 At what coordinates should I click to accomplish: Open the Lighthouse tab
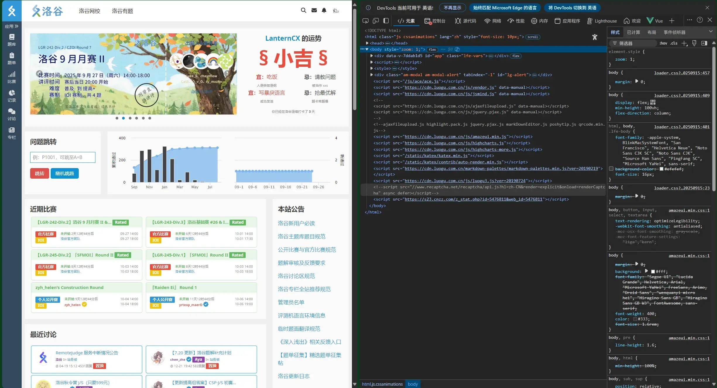[602, 21]
